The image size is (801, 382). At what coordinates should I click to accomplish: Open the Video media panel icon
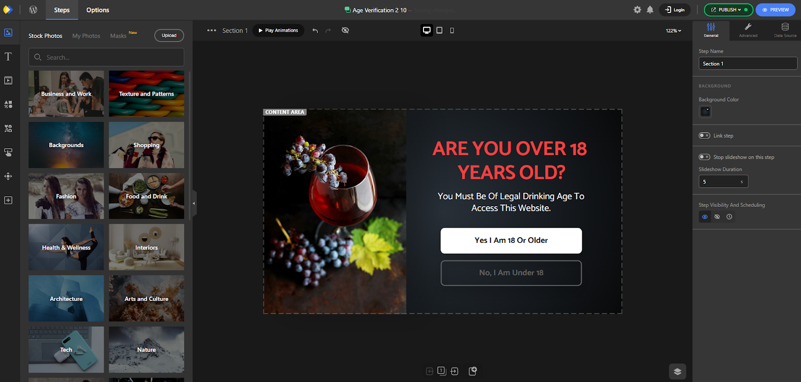[x=8, y=81]
